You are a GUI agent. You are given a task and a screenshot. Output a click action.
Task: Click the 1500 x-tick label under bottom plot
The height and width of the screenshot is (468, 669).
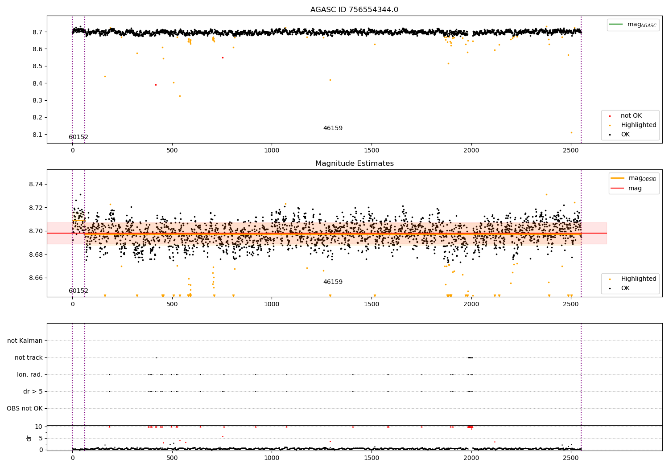(372, 457)
